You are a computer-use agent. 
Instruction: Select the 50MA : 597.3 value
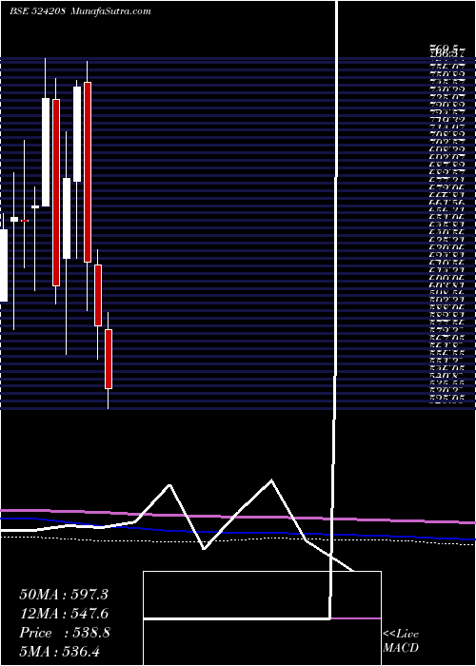[64, 595]
